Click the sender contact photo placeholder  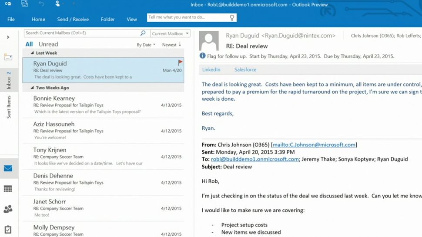pyautogui.click(x=209, y=41)
